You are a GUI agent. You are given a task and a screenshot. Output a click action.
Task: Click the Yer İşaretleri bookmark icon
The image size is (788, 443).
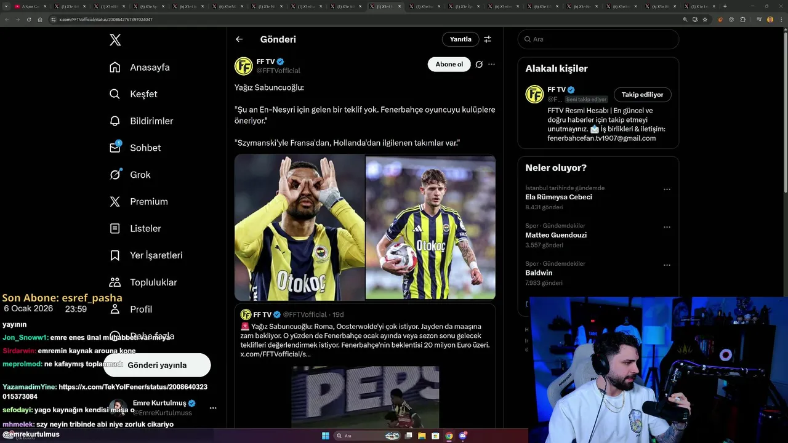click(115, 255)
